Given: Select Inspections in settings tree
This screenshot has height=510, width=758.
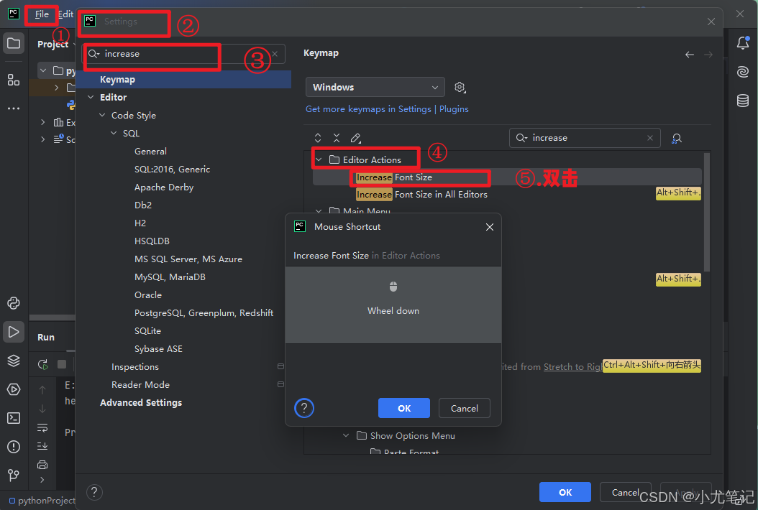Looking at the screenshot, I should (135, 366).
